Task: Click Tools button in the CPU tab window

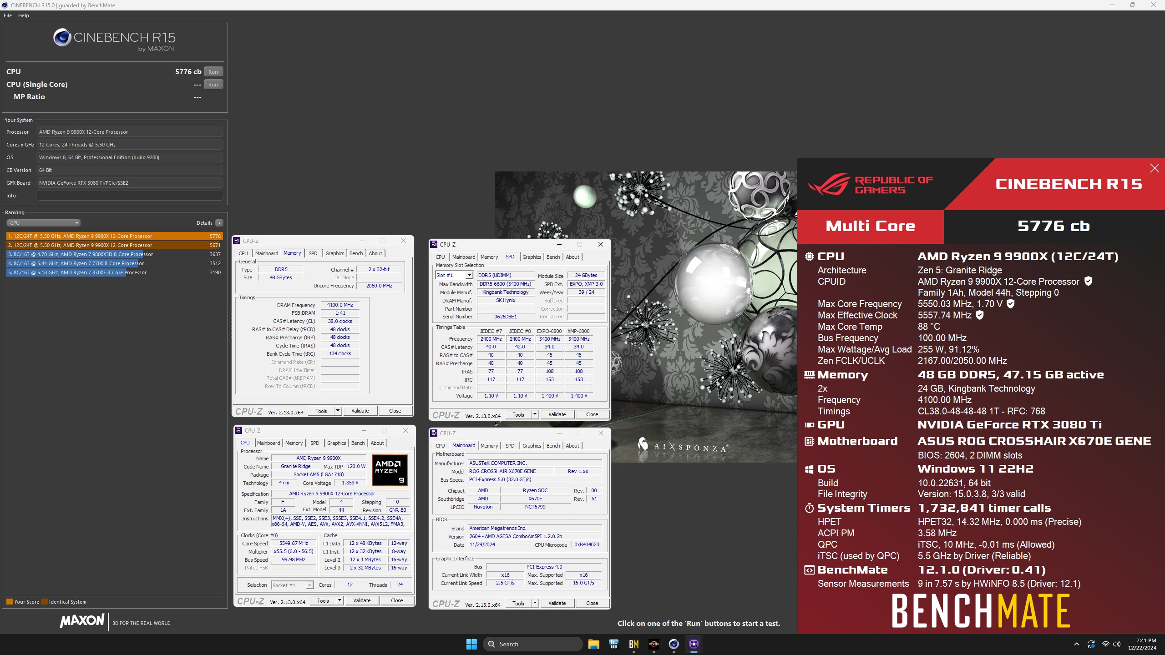Action: pyautogui.click(x=323, y=600)
